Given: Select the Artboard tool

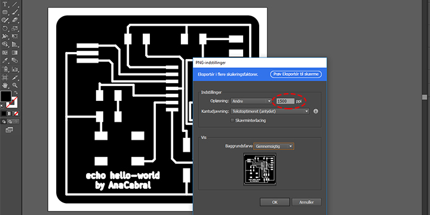Looking at the screenshot, I should tap(5, 77).
